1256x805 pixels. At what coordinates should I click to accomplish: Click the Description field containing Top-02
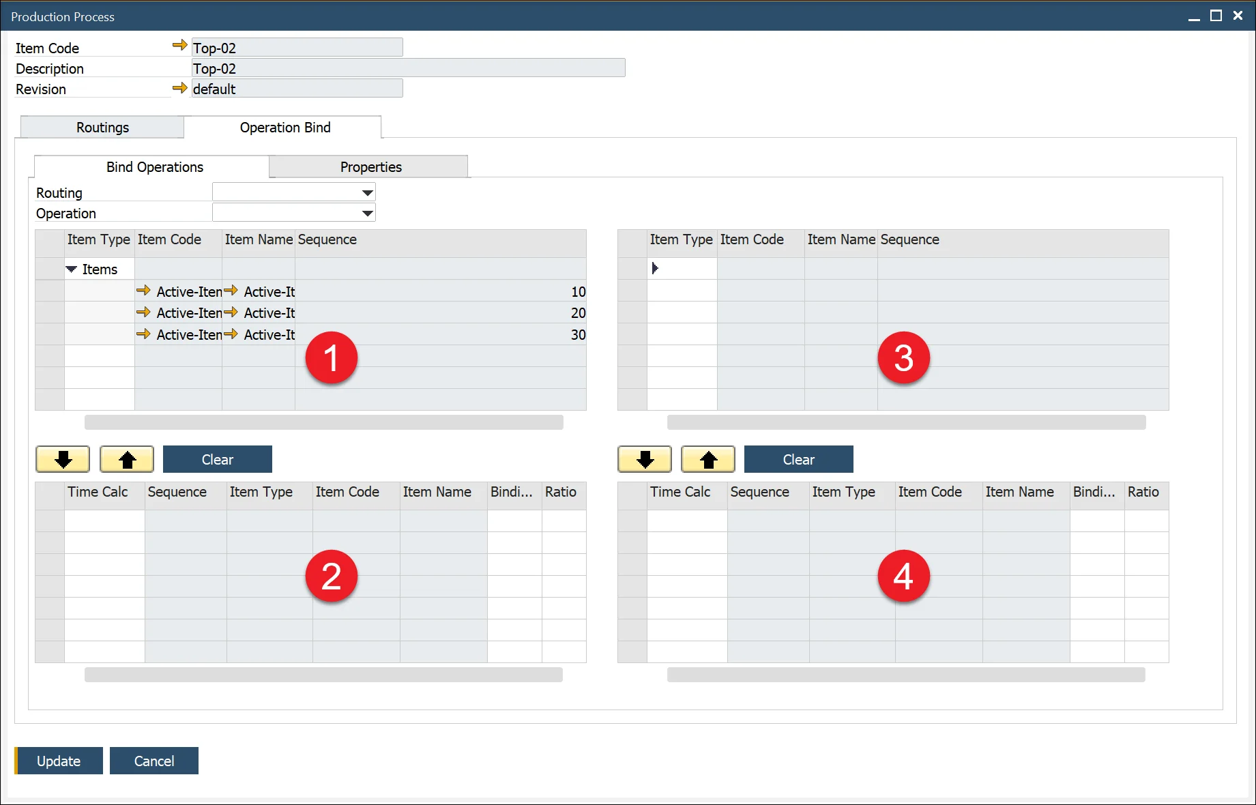tap(408, 68)
